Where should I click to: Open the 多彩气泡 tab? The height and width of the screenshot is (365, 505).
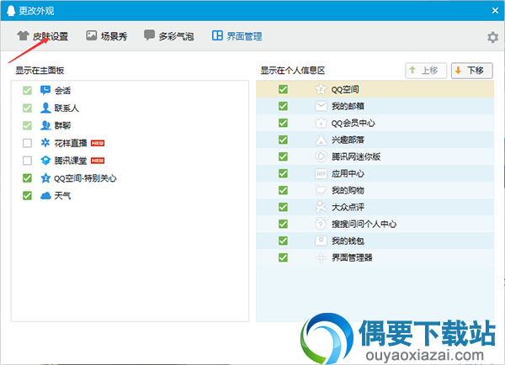click(169, 36)
